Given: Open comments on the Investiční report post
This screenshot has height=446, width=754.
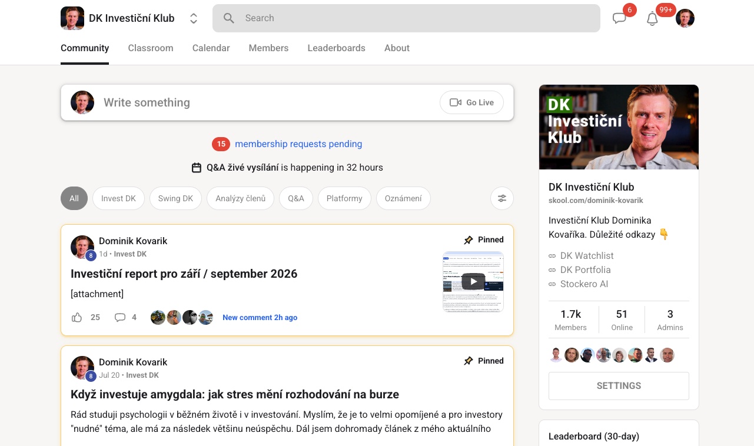Looking at the screenshot, I should point(120,317).
